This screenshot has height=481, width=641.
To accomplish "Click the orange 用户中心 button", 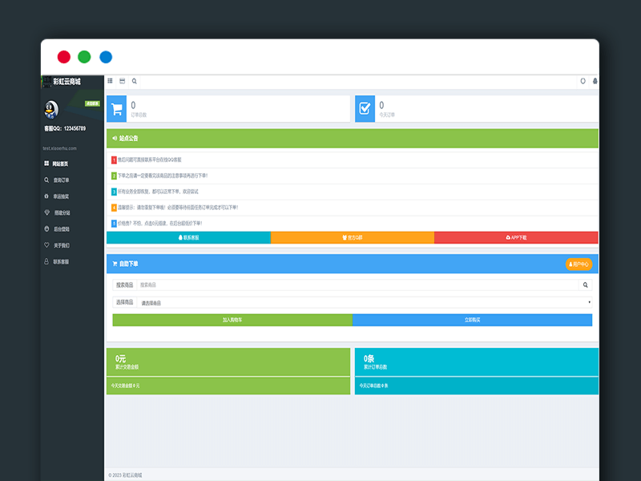I will (x=579, y=265).
